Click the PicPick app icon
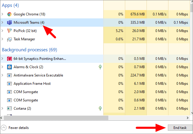This screenshot has height=134, width=193. pos(9,31)
